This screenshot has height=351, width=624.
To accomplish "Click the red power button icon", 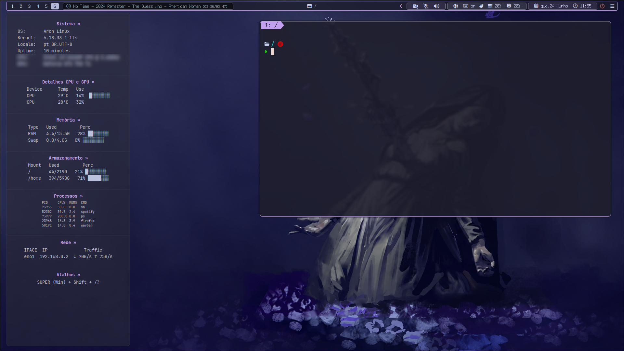I will [602, 6].
